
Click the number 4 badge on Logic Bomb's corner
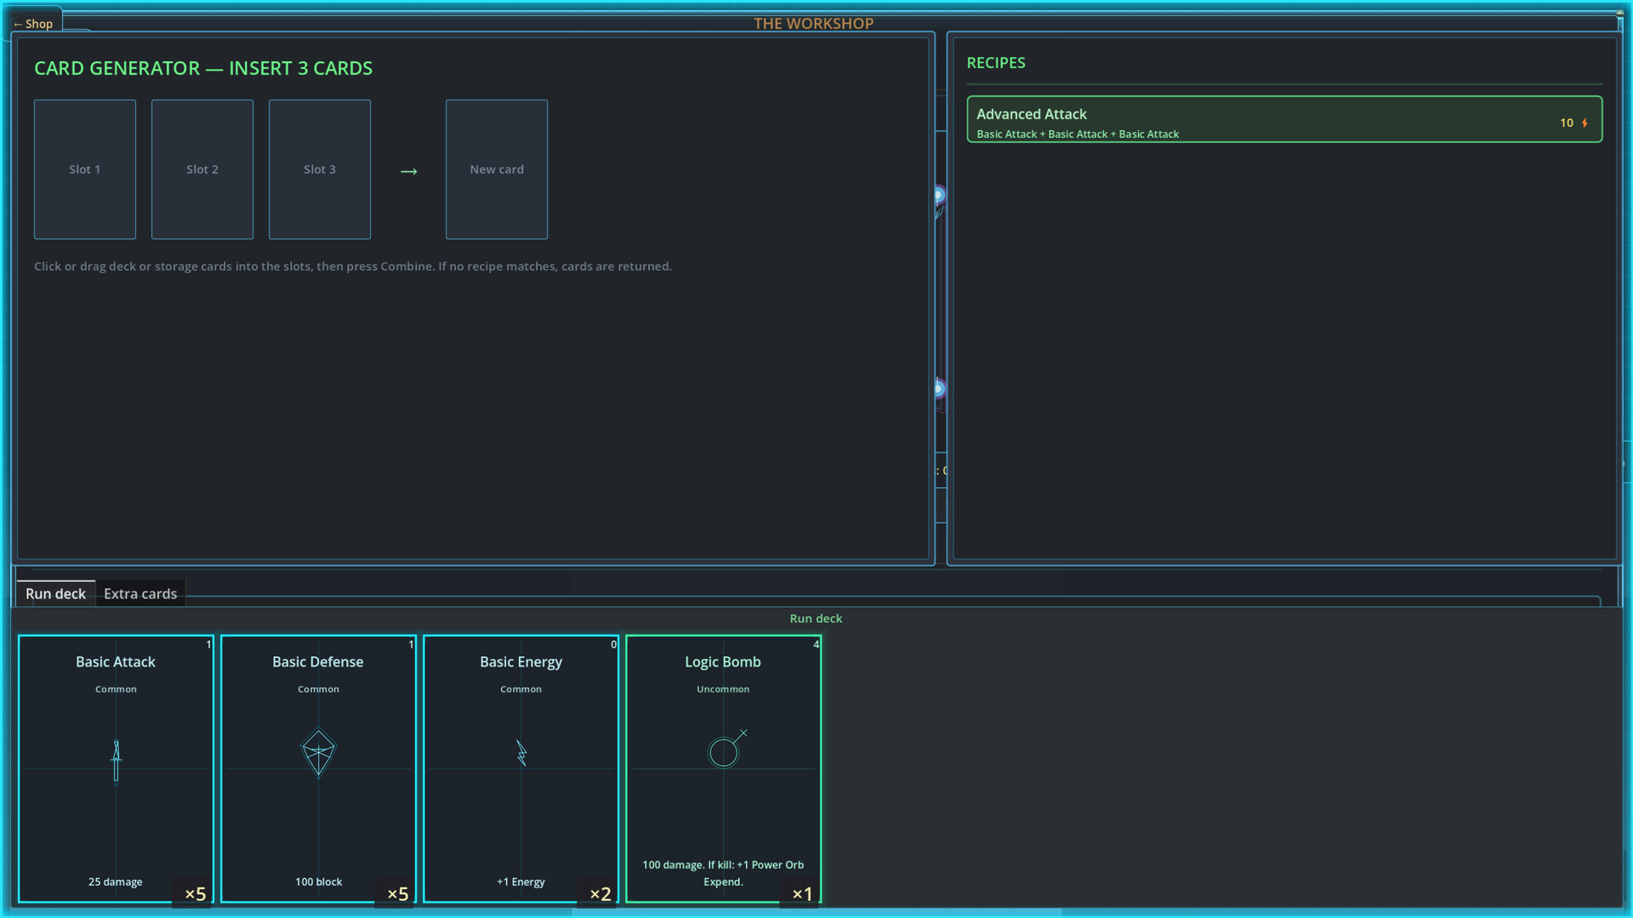815,645
